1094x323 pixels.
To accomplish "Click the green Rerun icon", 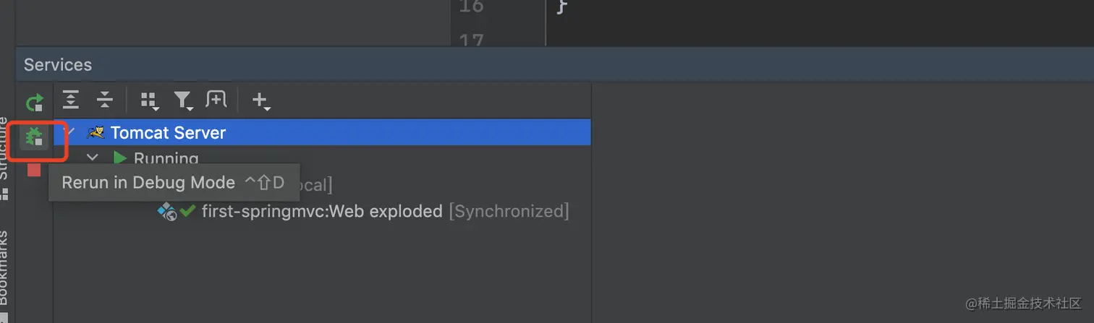I will pos(34,102).
